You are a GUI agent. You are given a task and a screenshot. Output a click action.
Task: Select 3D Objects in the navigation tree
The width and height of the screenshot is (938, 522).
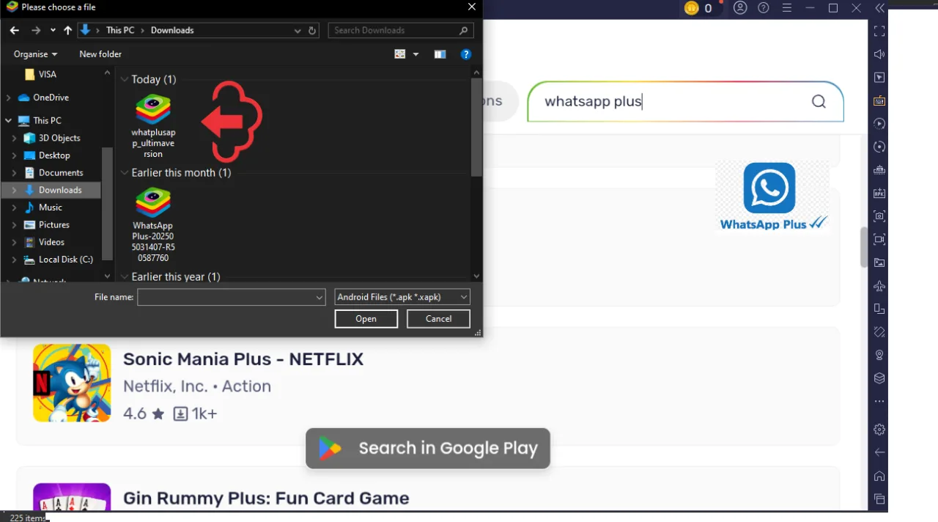pyautogui.click(x=59, y=138)
